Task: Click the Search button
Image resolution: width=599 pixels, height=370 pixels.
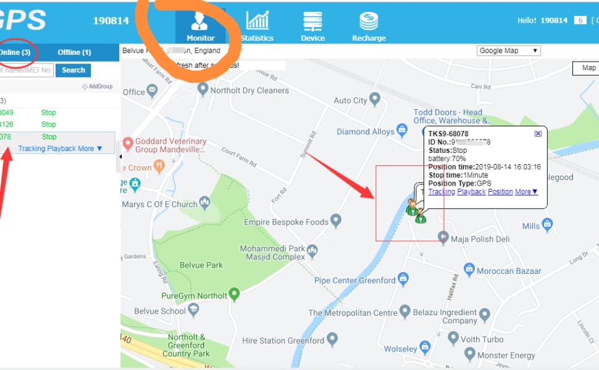Action: coord(73,70)
